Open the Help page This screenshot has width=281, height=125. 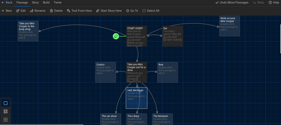270,2
